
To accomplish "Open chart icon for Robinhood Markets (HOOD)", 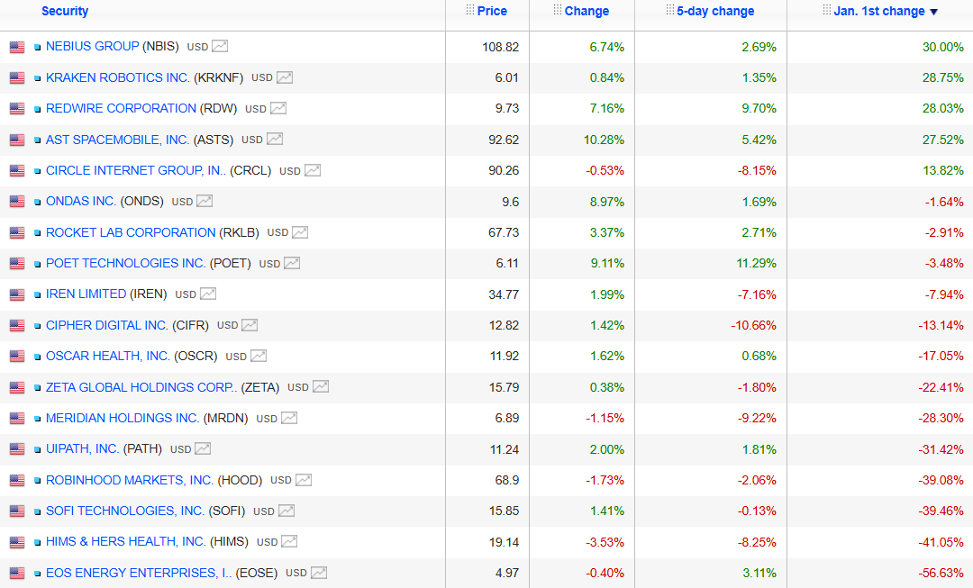I will pyautogui.click(x=303, y=479).
